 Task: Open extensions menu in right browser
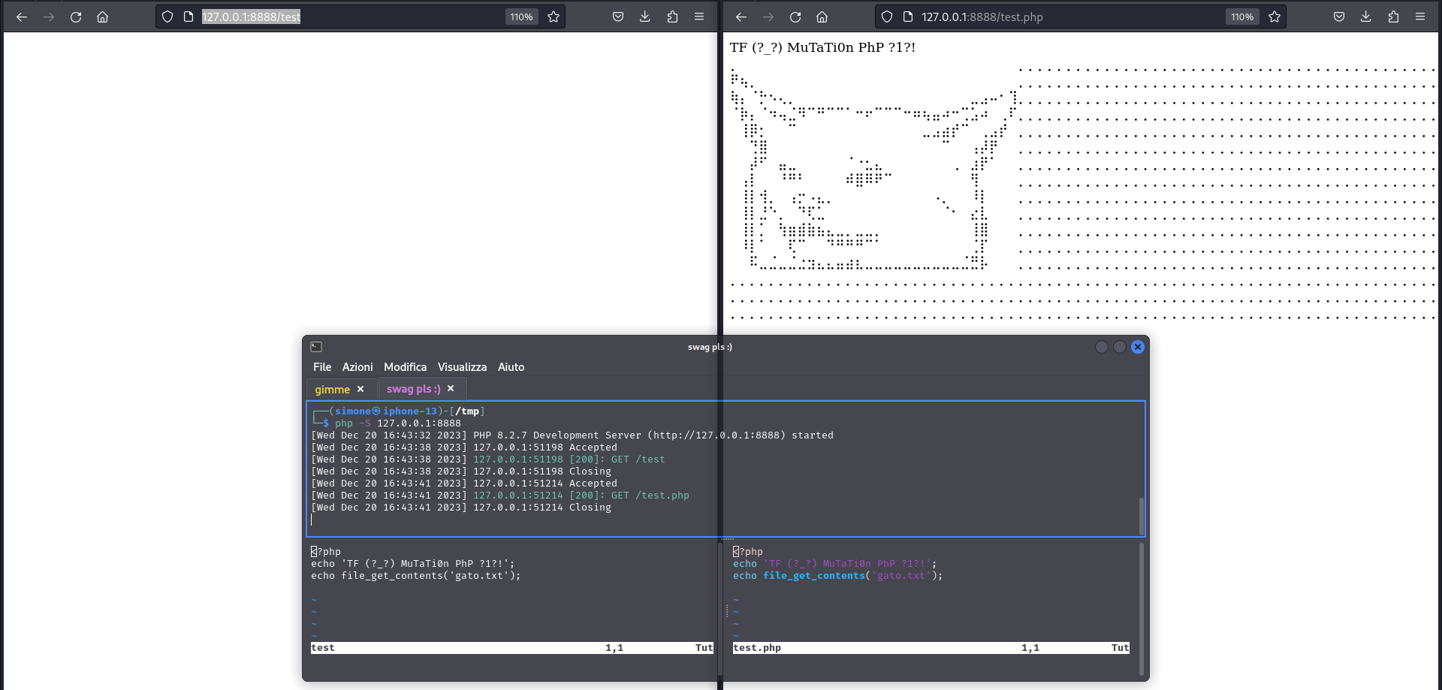click(x=1393, y=17)
